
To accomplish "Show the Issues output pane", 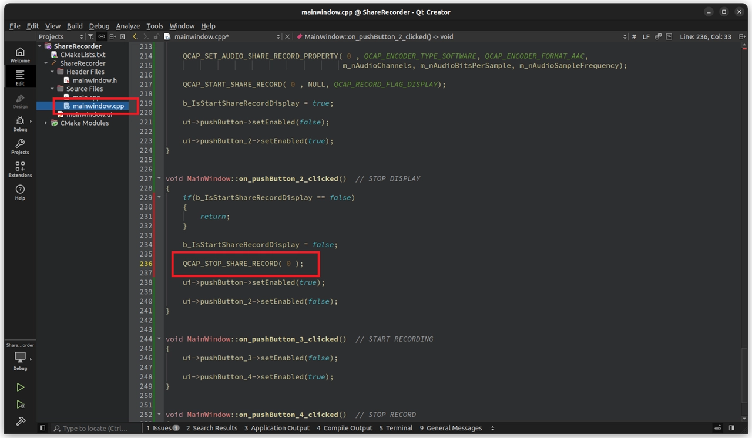I will 163,428.
